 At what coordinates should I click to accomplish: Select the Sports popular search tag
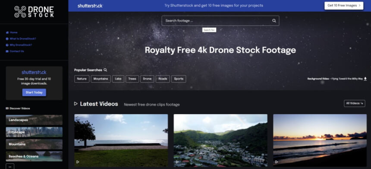click(x=179, y=79)
